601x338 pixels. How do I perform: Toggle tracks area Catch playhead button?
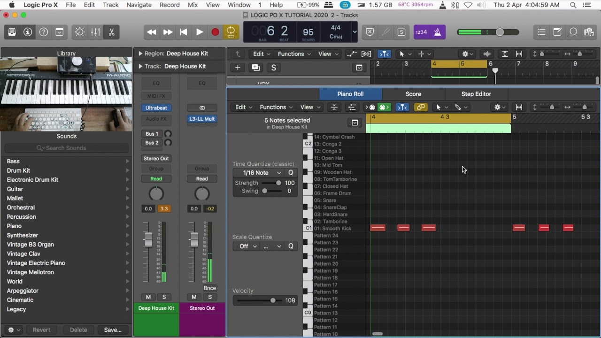(x=384, y=54)
